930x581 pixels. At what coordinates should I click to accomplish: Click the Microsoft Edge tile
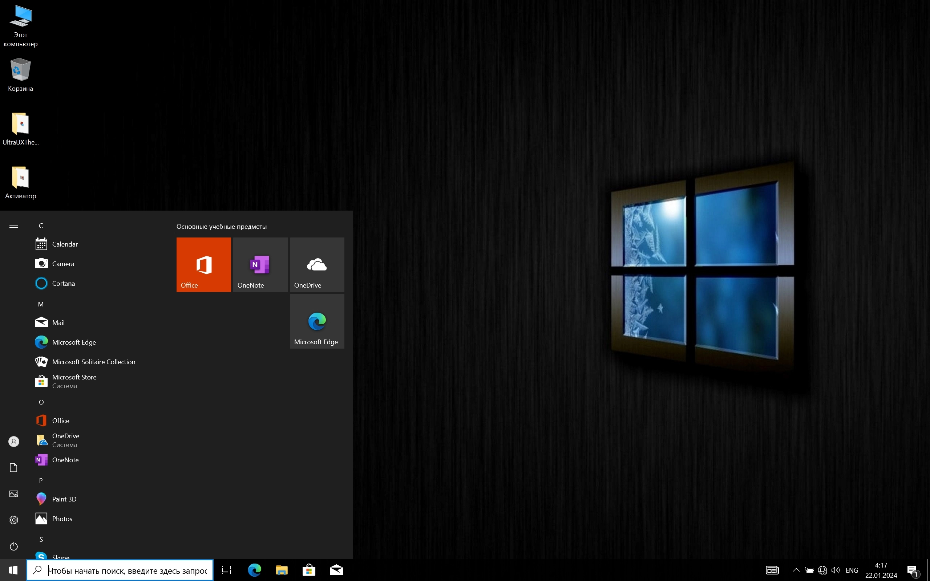[317, 321]
